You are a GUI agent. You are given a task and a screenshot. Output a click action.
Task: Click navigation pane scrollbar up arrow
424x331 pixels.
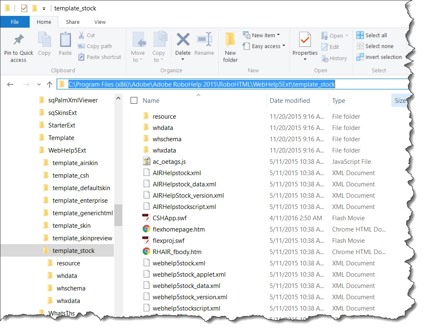(x=118, y=98)
